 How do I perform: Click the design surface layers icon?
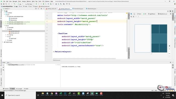click(131, 14)
